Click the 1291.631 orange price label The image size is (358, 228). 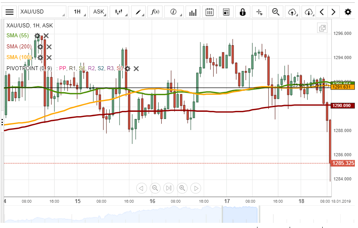click(x=343, y=87)
